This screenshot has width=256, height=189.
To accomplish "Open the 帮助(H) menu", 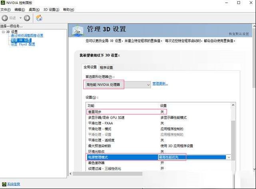I will (68, 10).
